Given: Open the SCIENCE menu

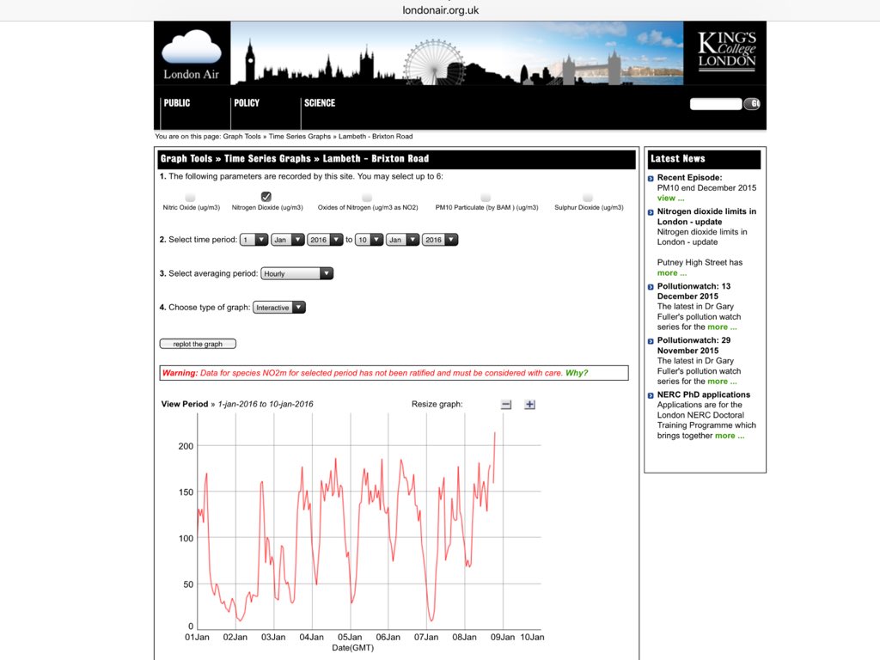Looking at the screenshot, I should pos(320,103).
